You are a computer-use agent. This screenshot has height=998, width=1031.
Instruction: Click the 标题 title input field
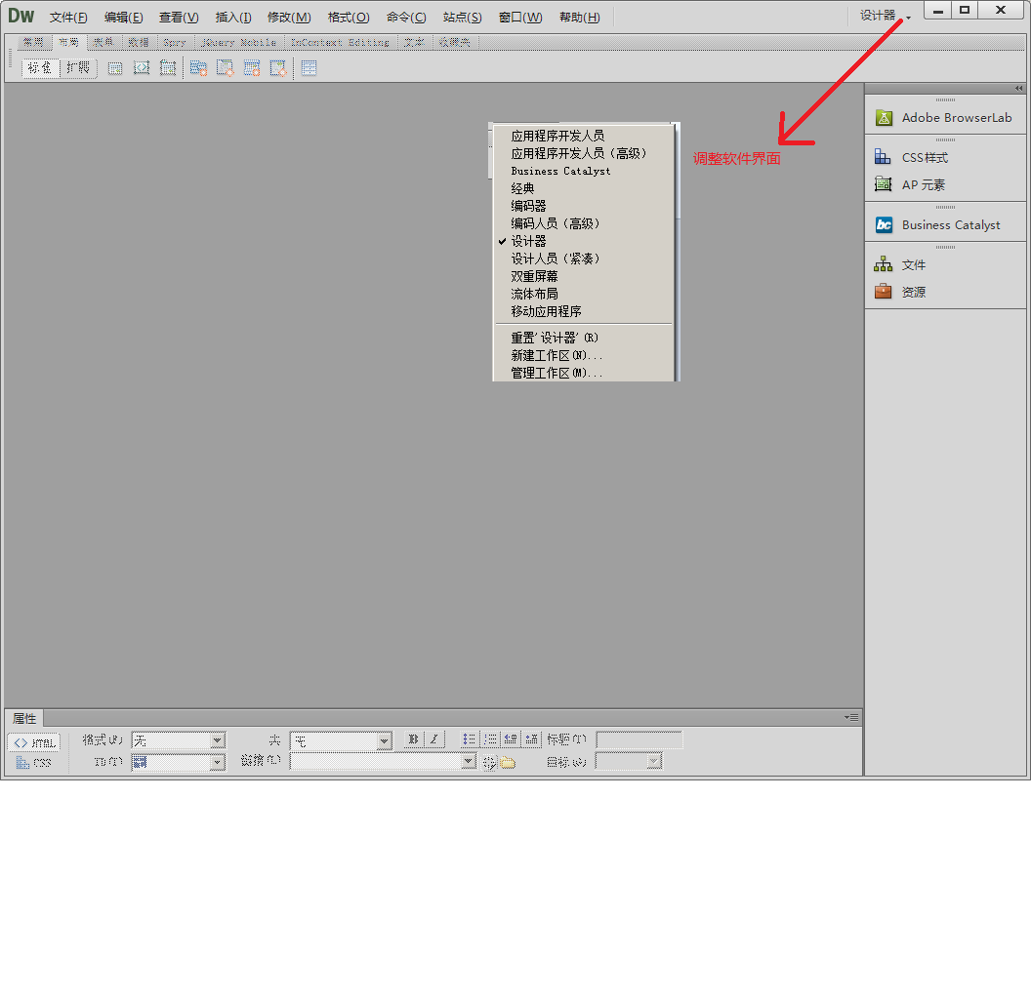[x=639, y=740]
